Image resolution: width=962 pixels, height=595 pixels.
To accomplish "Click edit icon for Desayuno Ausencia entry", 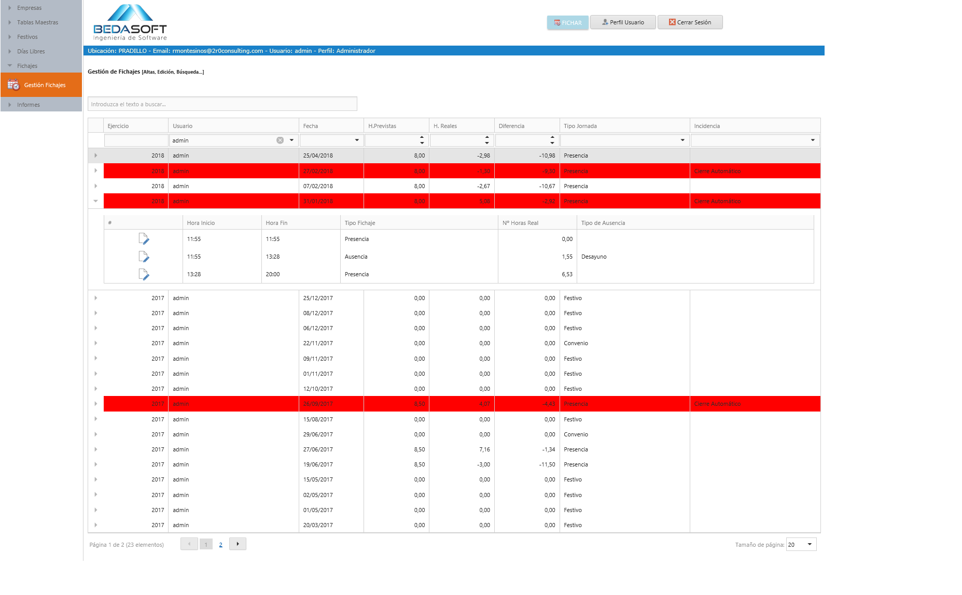I will coord(144,257).
